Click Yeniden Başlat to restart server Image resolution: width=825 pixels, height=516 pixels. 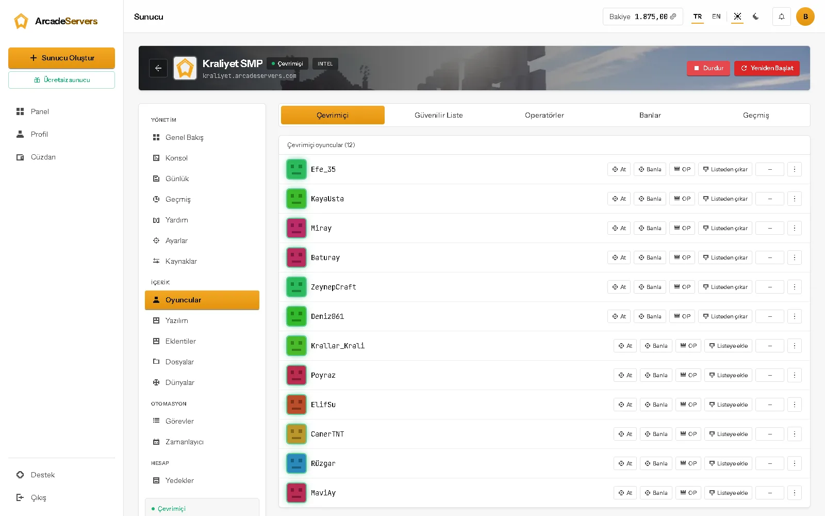coord(767,68)
